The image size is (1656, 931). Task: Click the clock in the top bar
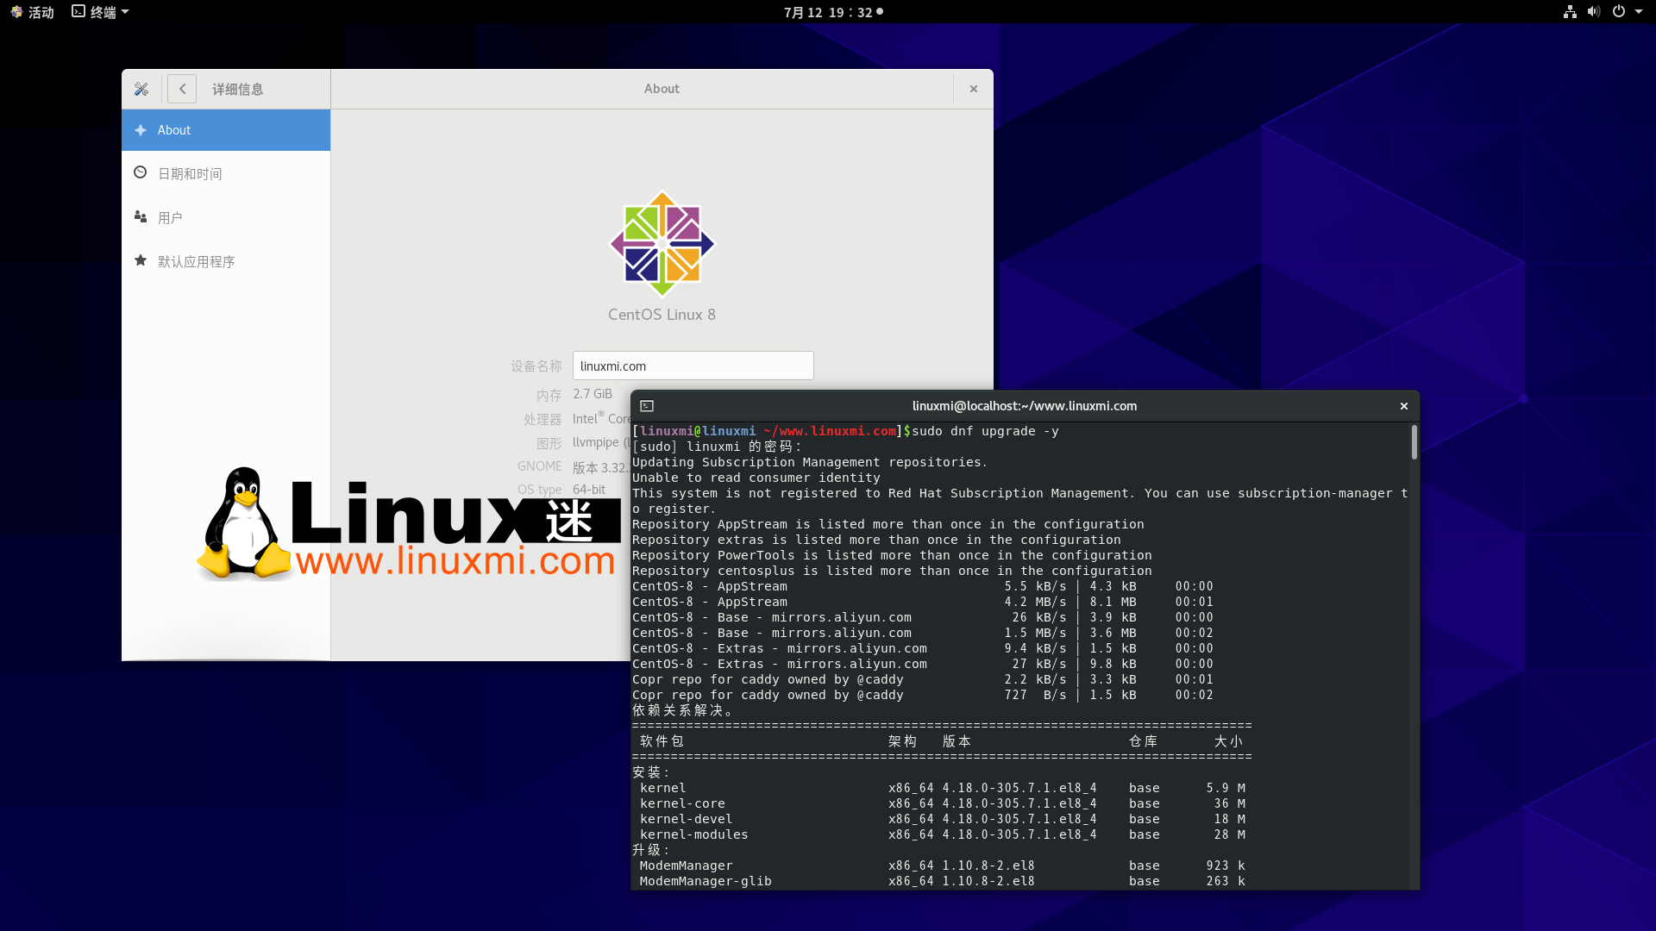tap(833, 12)
